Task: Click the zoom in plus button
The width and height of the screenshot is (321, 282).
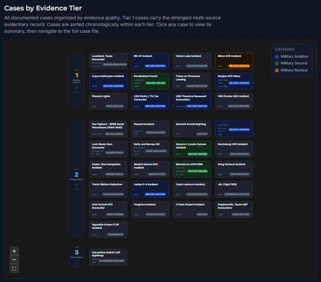Action: [14, 251]
